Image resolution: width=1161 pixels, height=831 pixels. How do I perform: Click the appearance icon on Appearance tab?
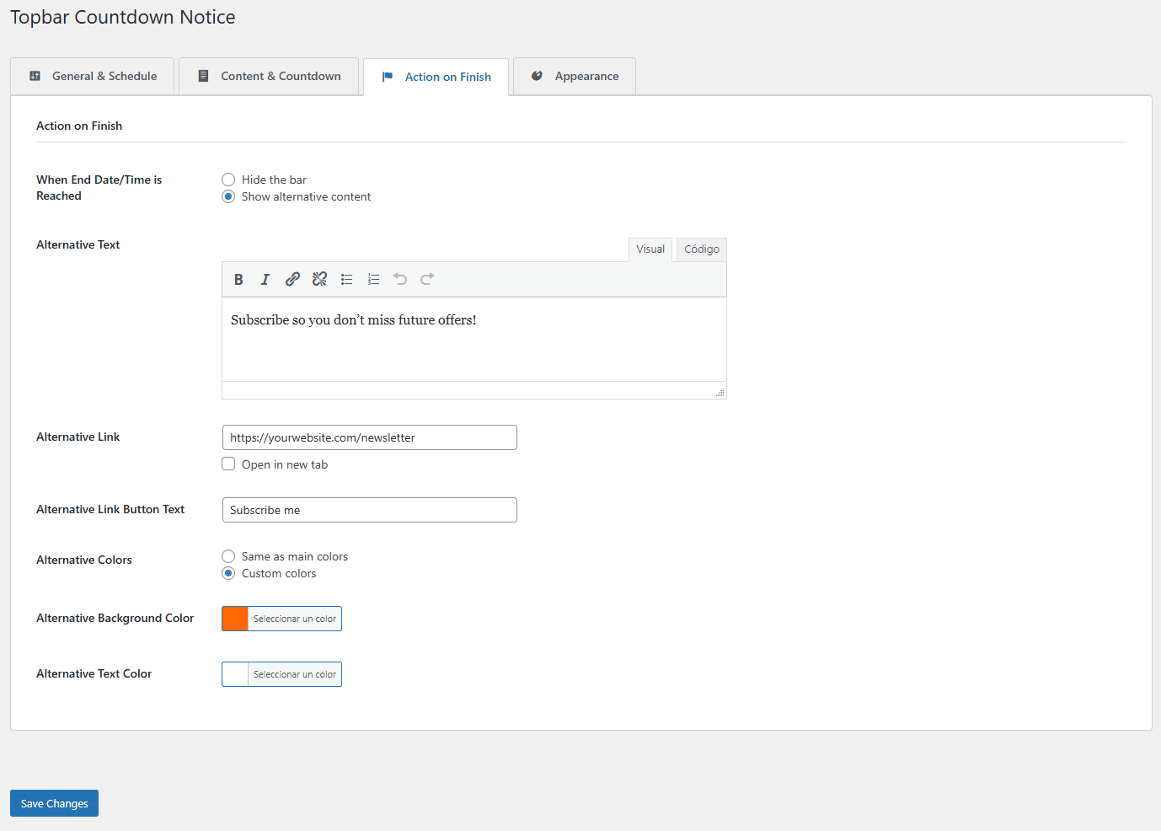click(537, 76)
